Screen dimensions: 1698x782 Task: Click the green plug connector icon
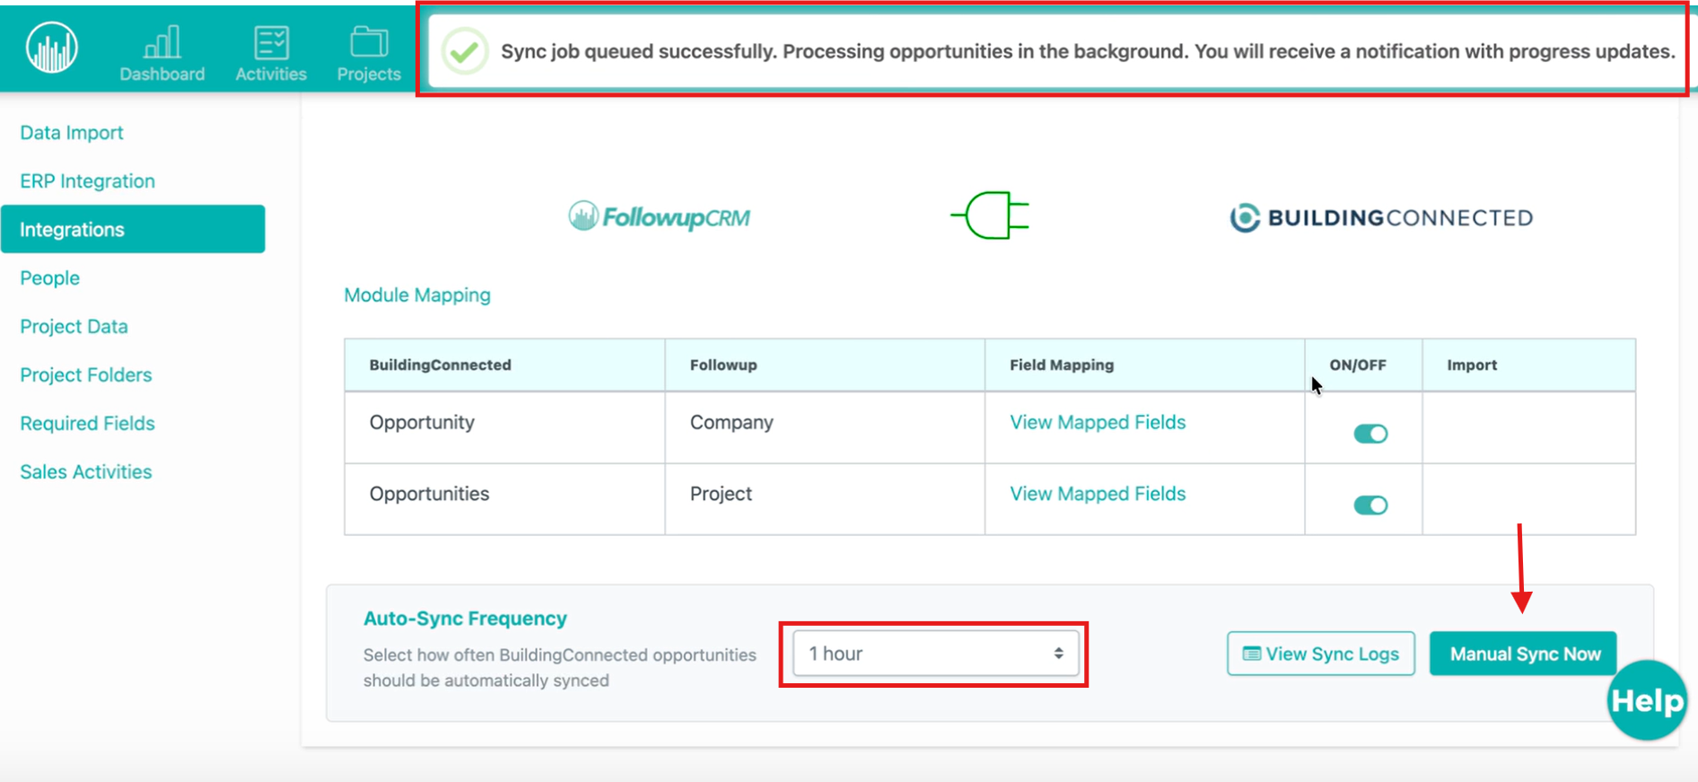tap(990, 215)
